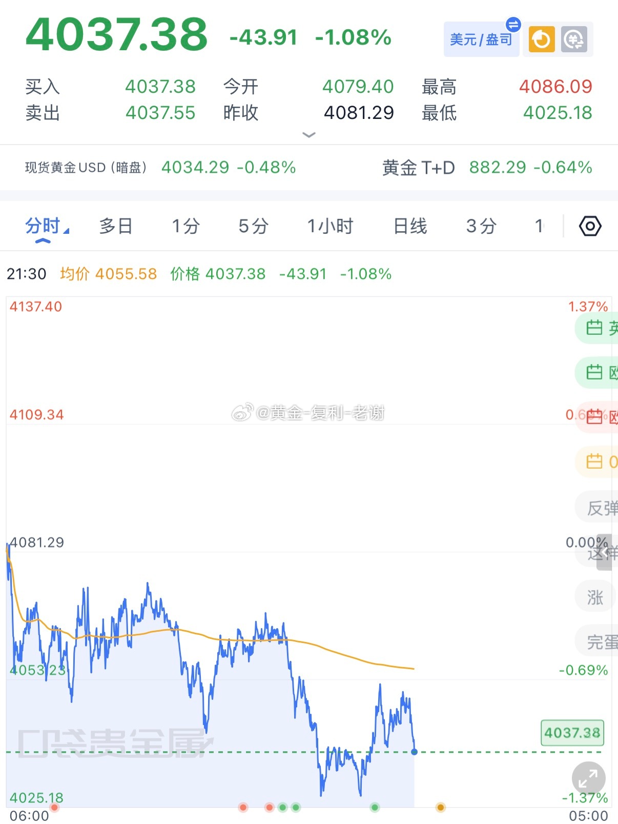Click the orange event dot on time axis
The height and width of the screenshot is (824, 618).
[440, 808]
